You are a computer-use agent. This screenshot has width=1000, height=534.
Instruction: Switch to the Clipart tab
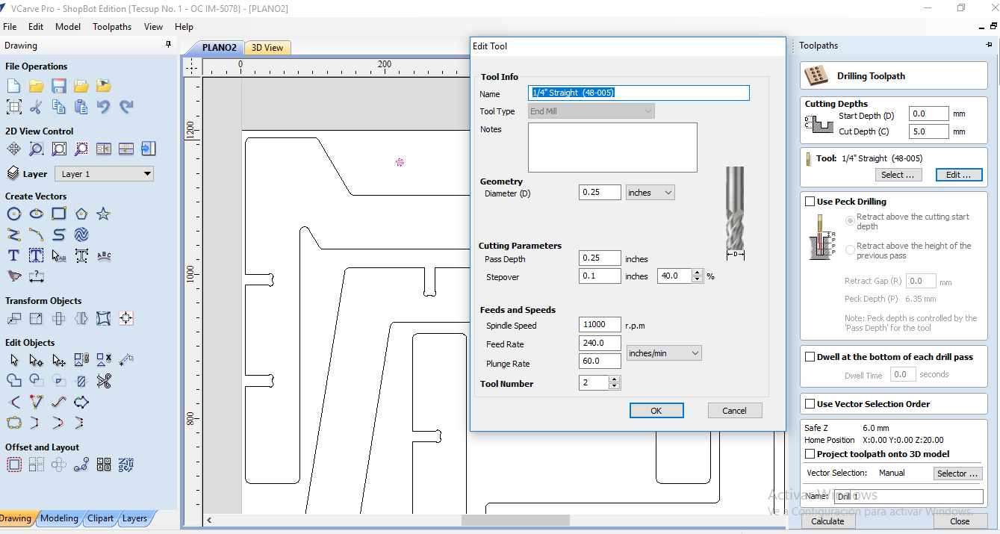click(101, 518)
